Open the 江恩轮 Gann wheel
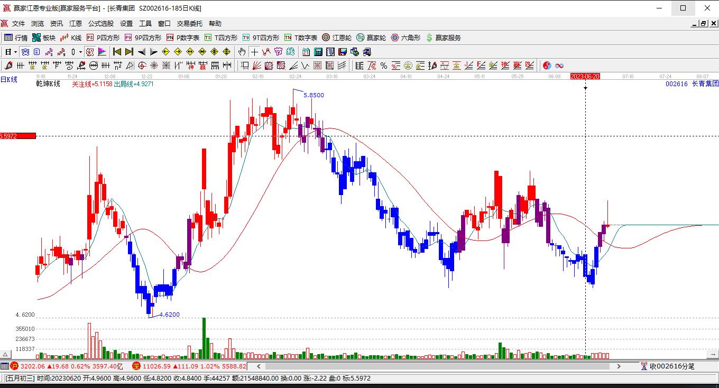 (x=337, y=38)
